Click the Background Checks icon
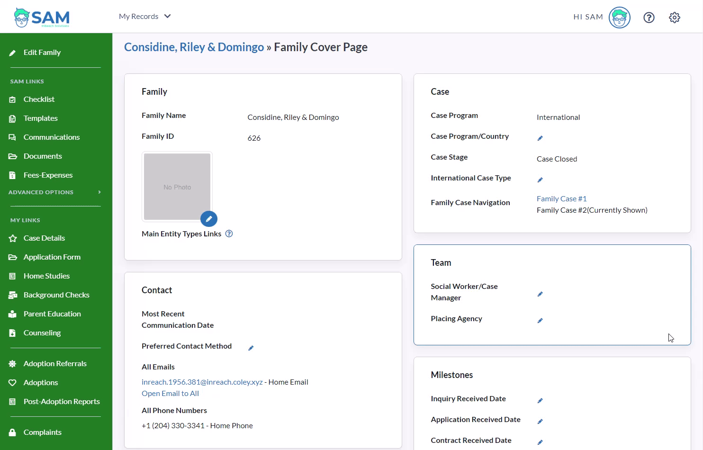Viewport: 703px width, 450px height. pyautogui.click(x=13, y=295)
